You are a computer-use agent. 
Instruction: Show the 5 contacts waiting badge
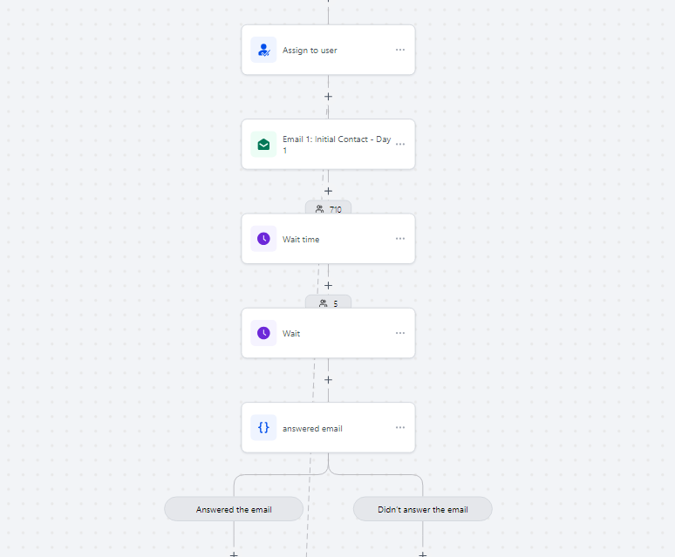coord(329,302)
